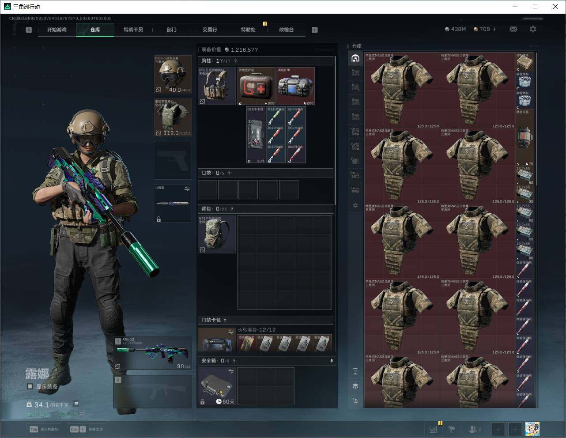The image size is (566, 438).
Task: Click the 438M currency balance
Action: pyautogui.click(x=456, y=29)
